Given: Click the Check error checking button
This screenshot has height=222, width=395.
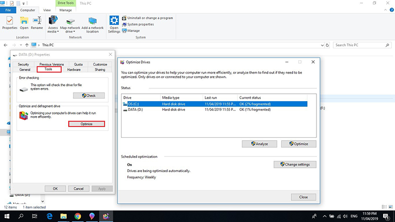Looking at the screenshot, I should (x=89, y=96).
